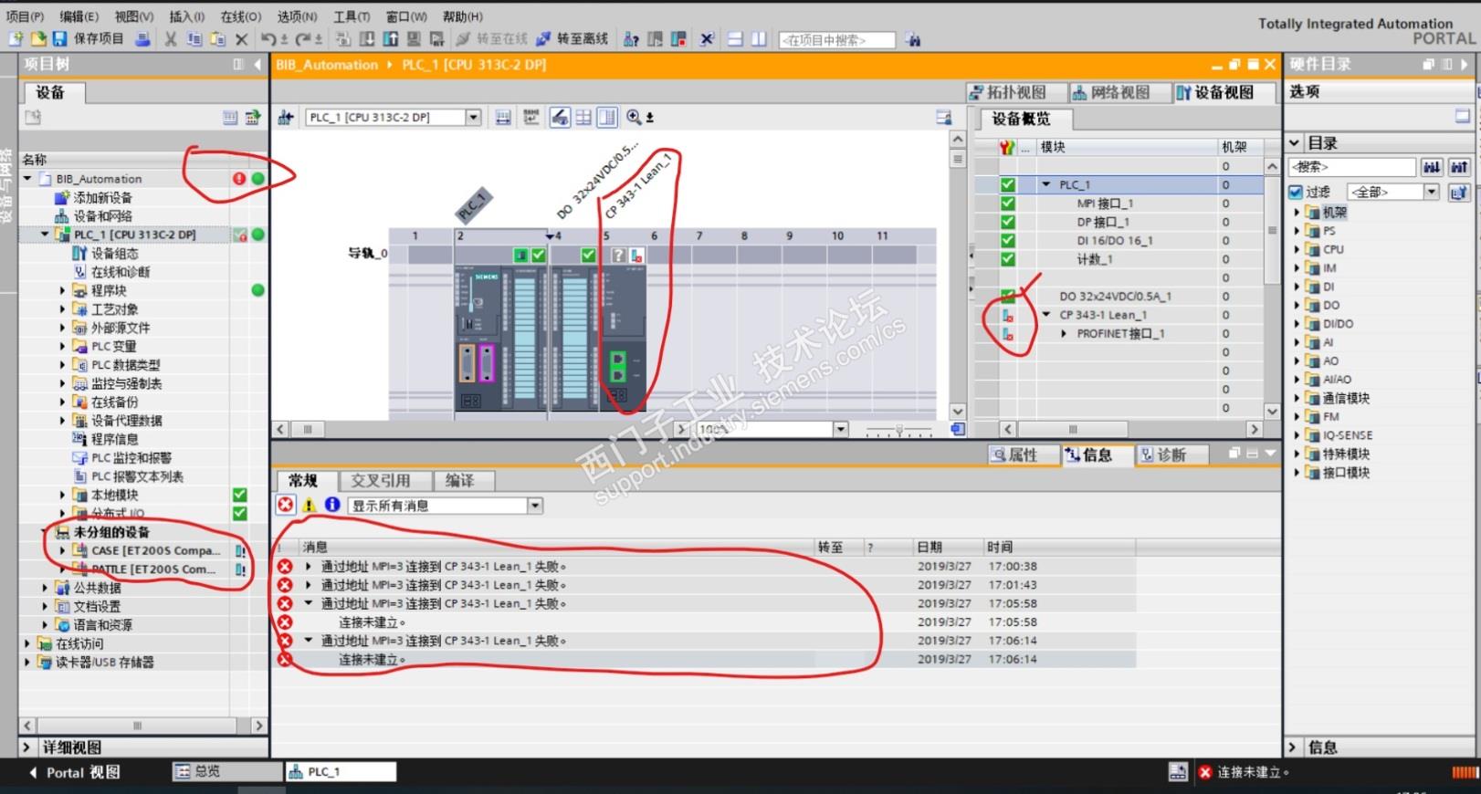Expand PROFINET接口_1 in device overview
Screen dimensions: 1481x794
pos(1064,333)
